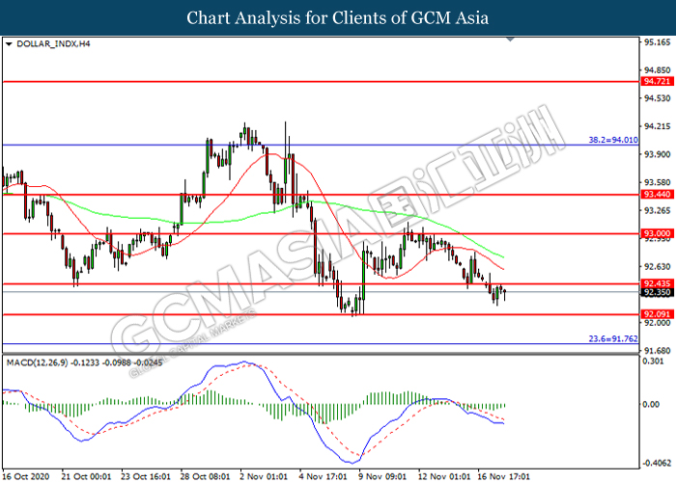The height and width of the screenshot is (482, 676).
Task: Select the 92.091 red price label
Action: (x=657, y=314)
